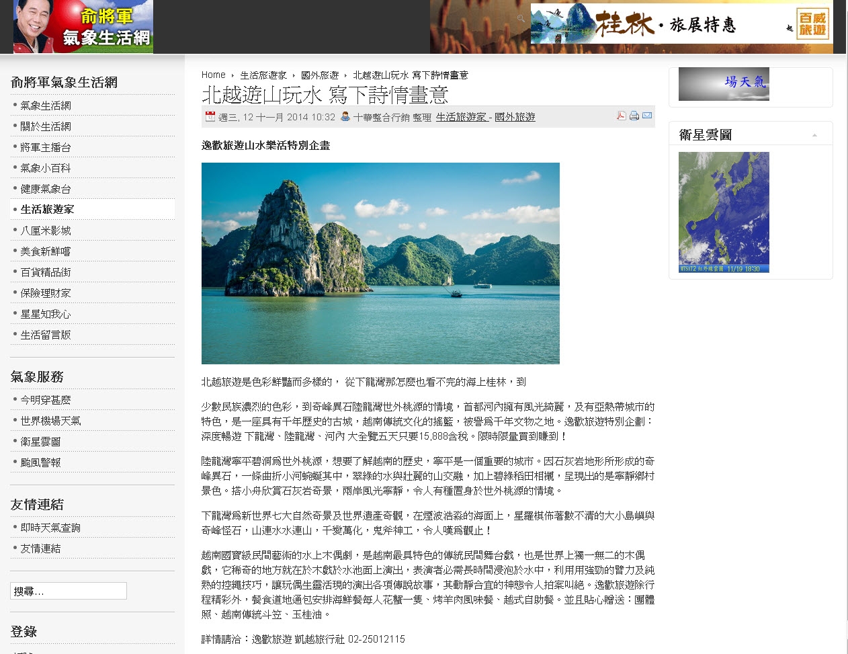The width and height of the screenshot is (848, 654).
Task: Open 美食新鮮嚐 menu item
Action: tap(45, 251)
